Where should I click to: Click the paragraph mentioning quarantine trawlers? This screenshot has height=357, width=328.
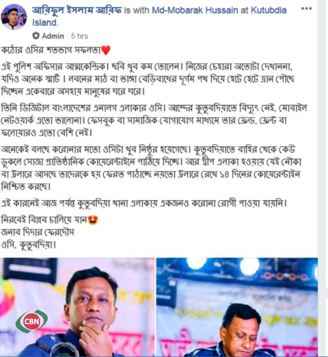151,168
